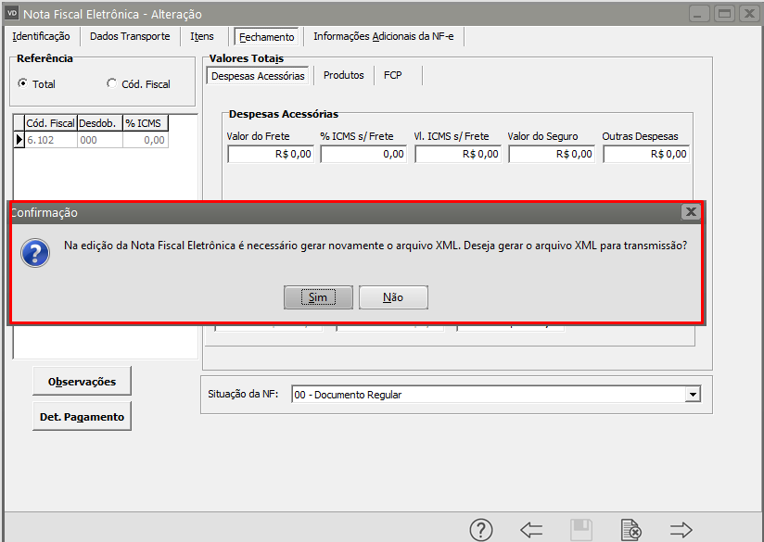The image size is (764, 542).
Task: Select the Cód. Fiscal radio option
Action: pyautogui.click(x=112, y=83)
